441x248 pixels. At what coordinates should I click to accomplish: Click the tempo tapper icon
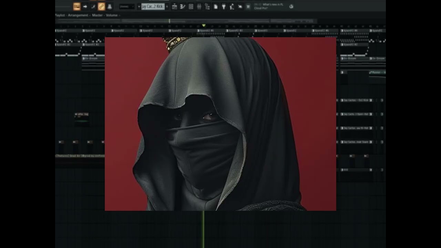[232, 6]
